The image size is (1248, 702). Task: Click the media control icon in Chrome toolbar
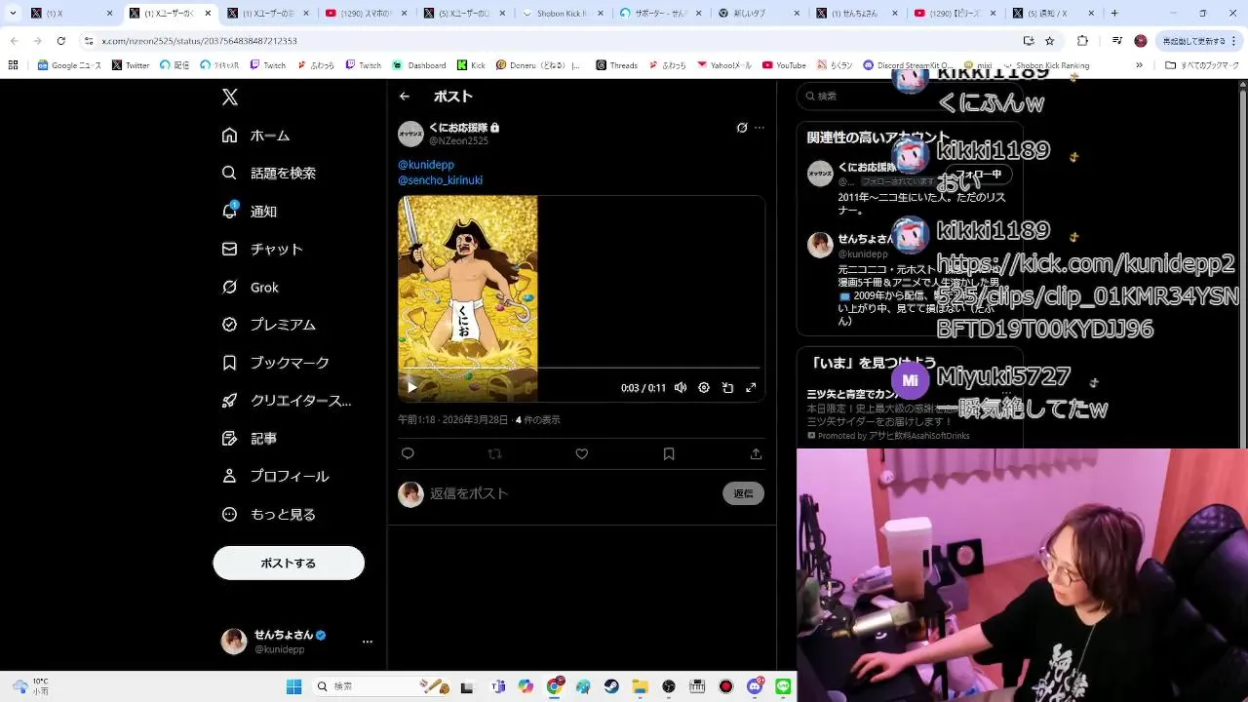(1117, 41)
